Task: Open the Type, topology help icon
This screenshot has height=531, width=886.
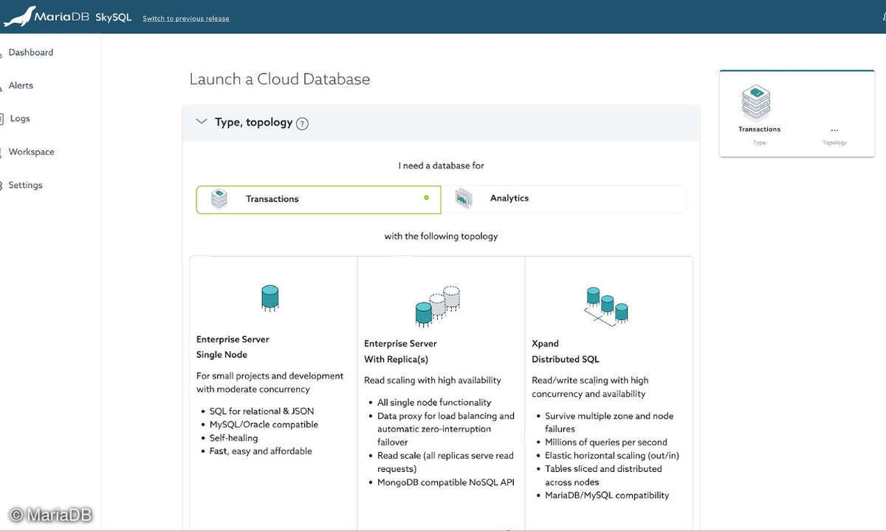Action: pyautogui.click(x=302, y=124)
